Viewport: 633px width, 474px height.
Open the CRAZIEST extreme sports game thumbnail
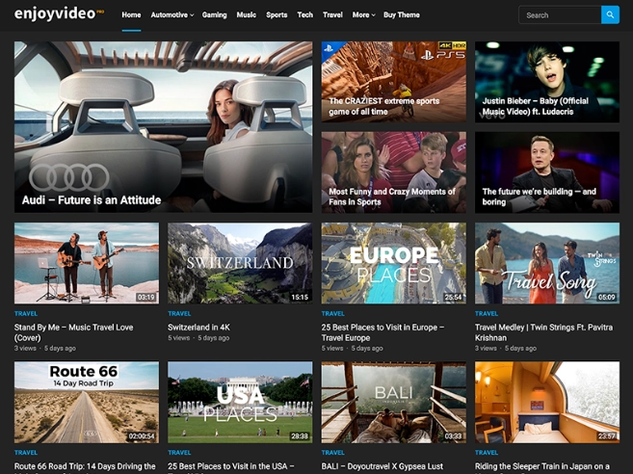tap(393, 81)
